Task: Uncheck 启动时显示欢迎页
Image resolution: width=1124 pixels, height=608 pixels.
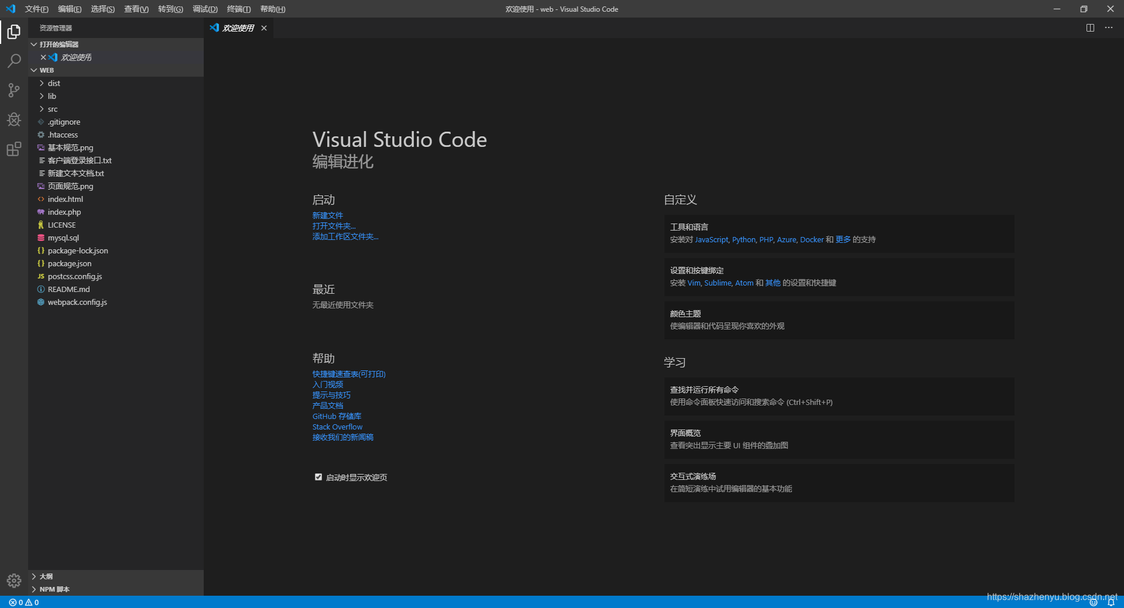Action: [318, 477]
